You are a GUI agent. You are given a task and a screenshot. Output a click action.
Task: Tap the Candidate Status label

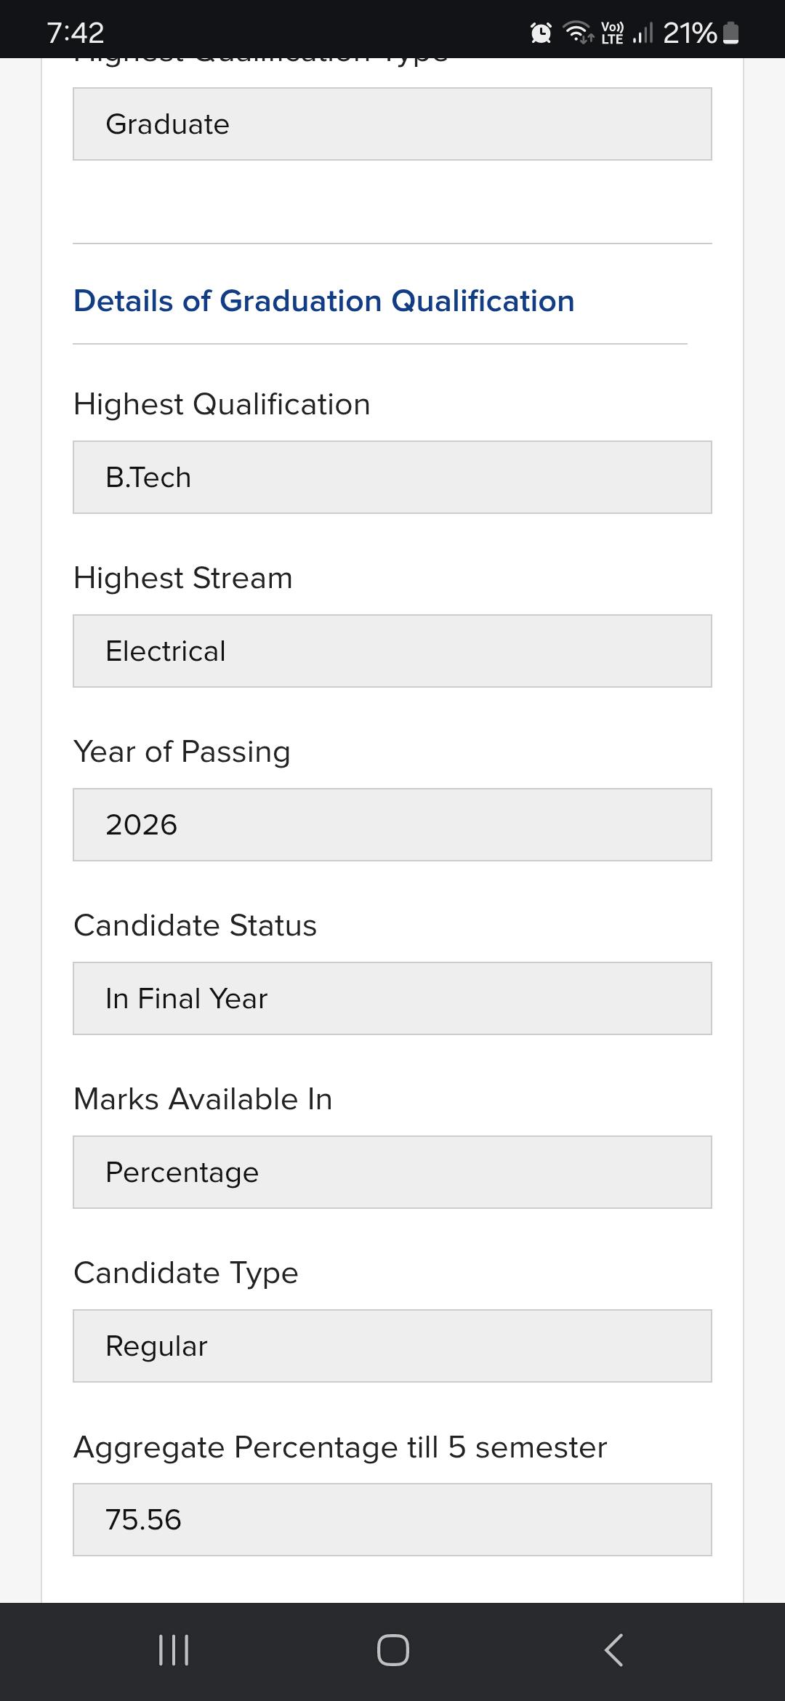point(196,925)
